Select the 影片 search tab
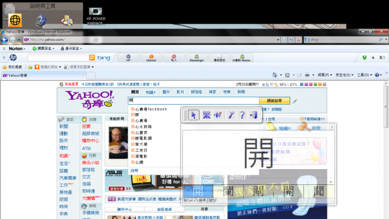389x219 pixels. point(180,92)
